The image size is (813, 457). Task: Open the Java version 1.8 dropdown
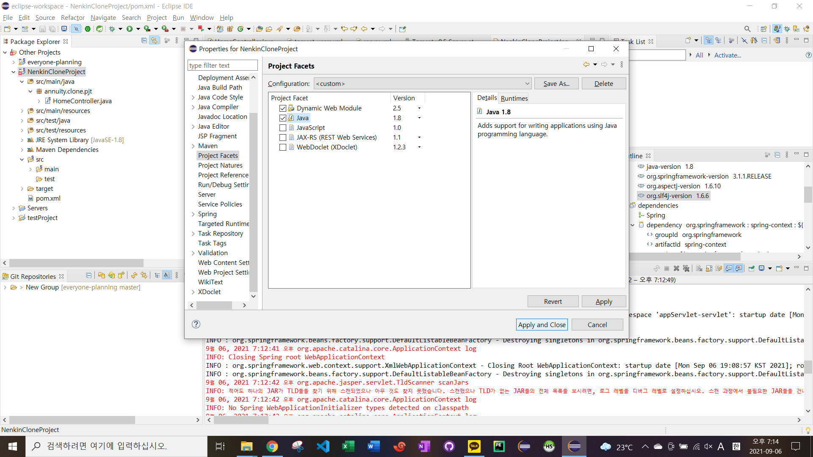click(x=419, y=118)
